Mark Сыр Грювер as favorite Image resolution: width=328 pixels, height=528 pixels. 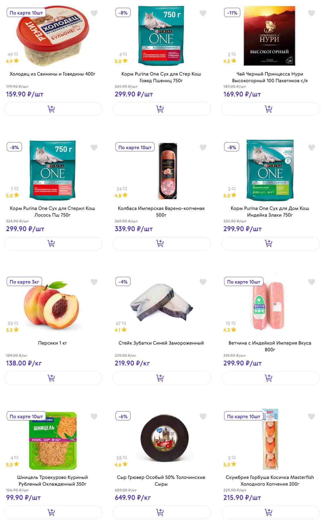(203, 416)
